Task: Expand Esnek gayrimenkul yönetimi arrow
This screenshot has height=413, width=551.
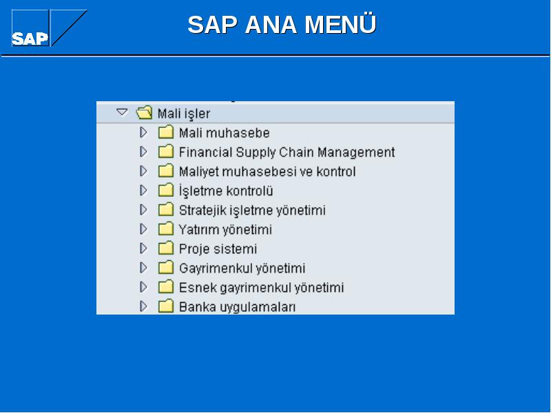Action: point(143,287)
